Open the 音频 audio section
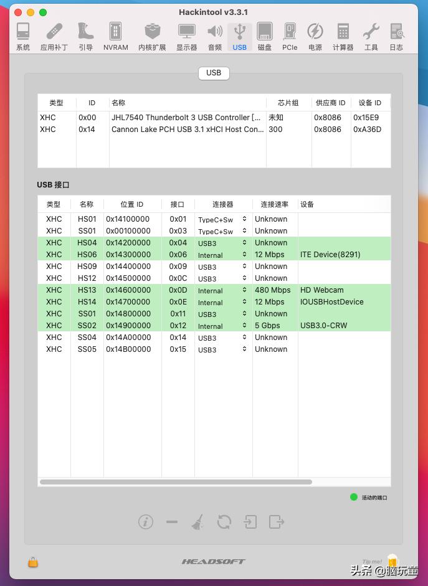Screen dimensions: 428x586 click(215, 36)
